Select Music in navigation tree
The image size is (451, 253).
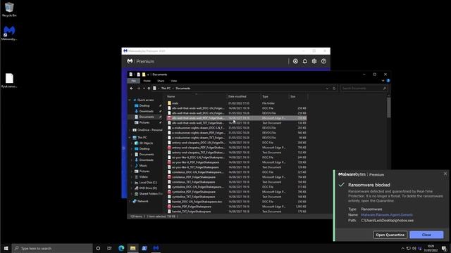point(143,166)
